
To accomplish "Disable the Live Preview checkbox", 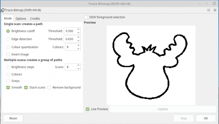I will [88, 109].
